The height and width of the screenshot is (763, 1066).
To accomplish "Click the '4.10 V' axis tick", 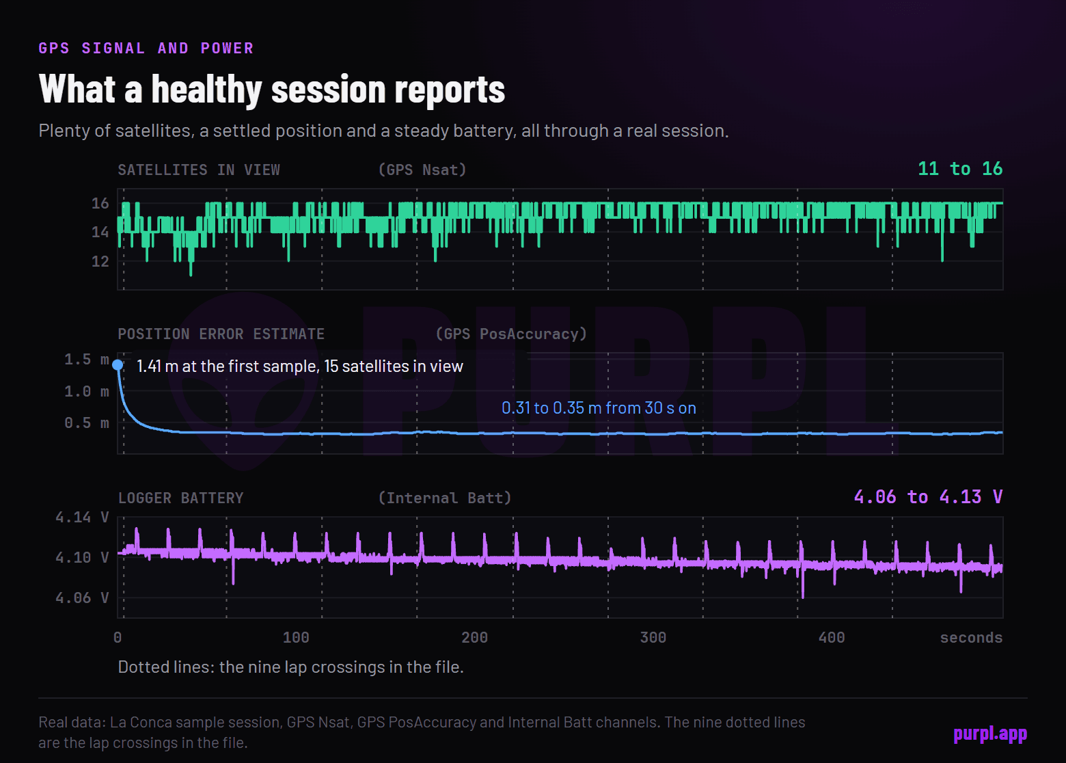I will coord(82,557).
